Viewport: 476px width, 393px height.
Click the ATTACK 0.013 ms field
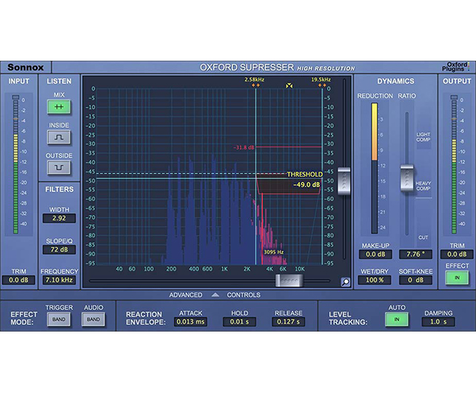[191, 322]
